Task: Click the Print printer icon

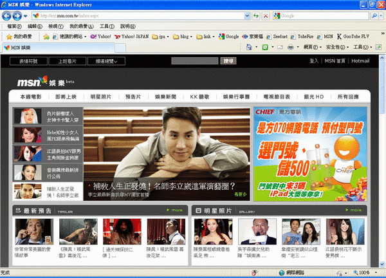Action: click(291, 47)
